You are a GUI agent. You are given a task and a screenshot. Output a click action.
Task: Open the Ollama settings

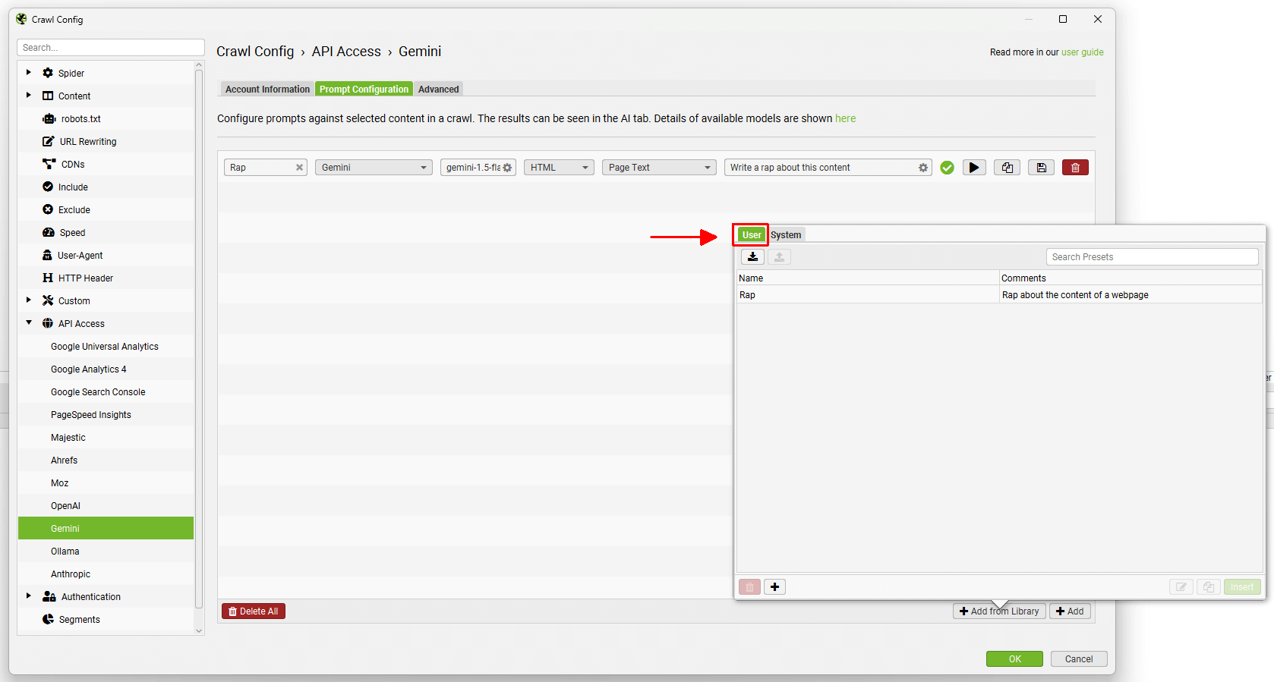(65, 552)
